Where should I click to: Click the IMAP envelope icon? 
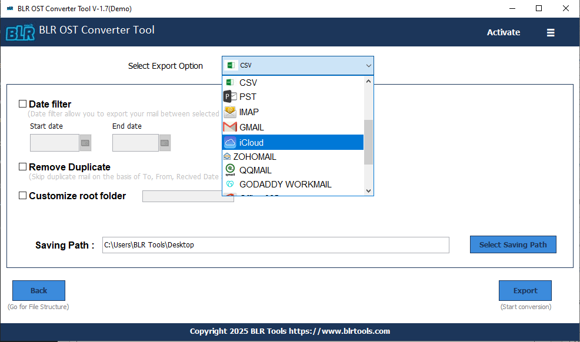[x=230, y=112]
